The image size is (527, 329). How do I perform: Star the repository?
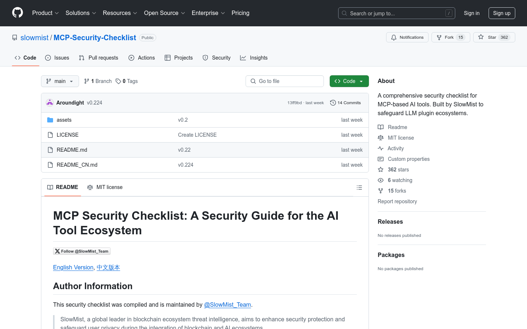(x=494, y=37)
